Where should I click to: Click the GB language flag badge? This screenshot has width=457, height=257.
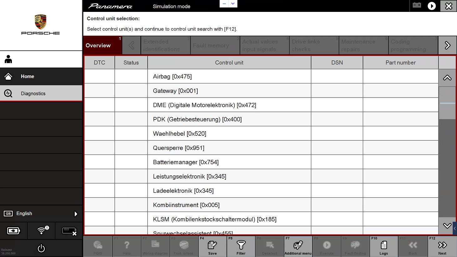click(8, 214)
